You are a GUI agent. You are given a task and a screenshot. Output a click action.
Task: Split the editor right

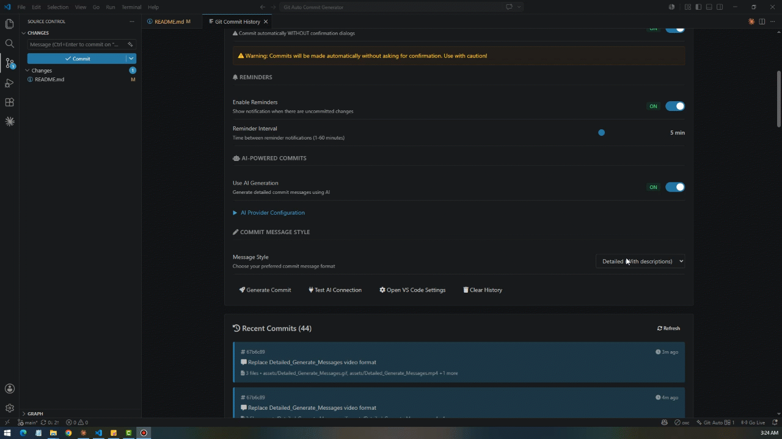(762, 21)
